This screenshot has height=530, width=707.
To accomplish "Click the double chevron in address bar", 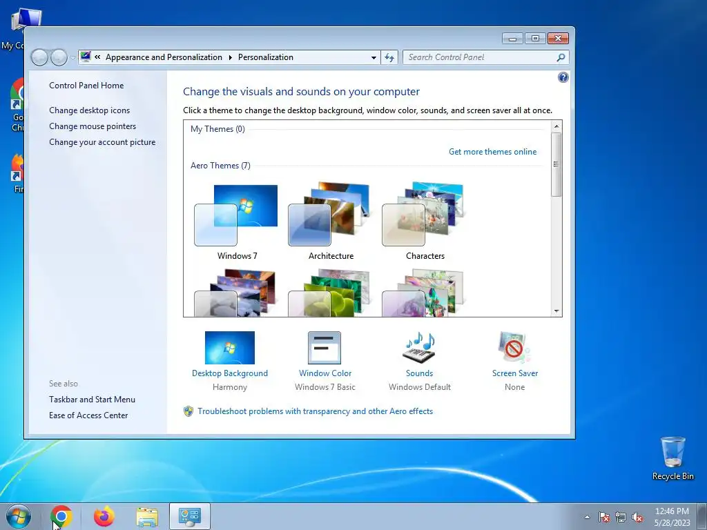I will click(97, 57).
